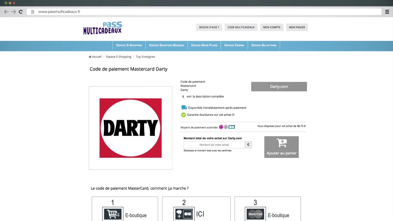Click the Garantie Assistance sur cet achat text
Screen dimensions: 393x221
pos(209,115)
